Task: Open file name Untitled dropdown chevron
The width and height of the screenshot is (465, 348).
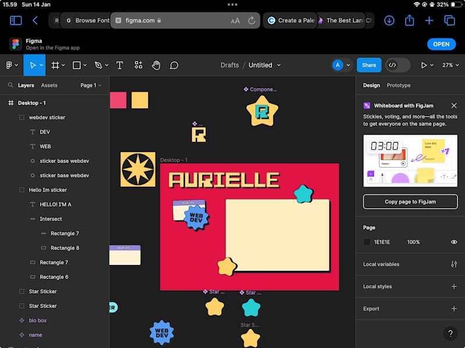Action: pos(279,65)
